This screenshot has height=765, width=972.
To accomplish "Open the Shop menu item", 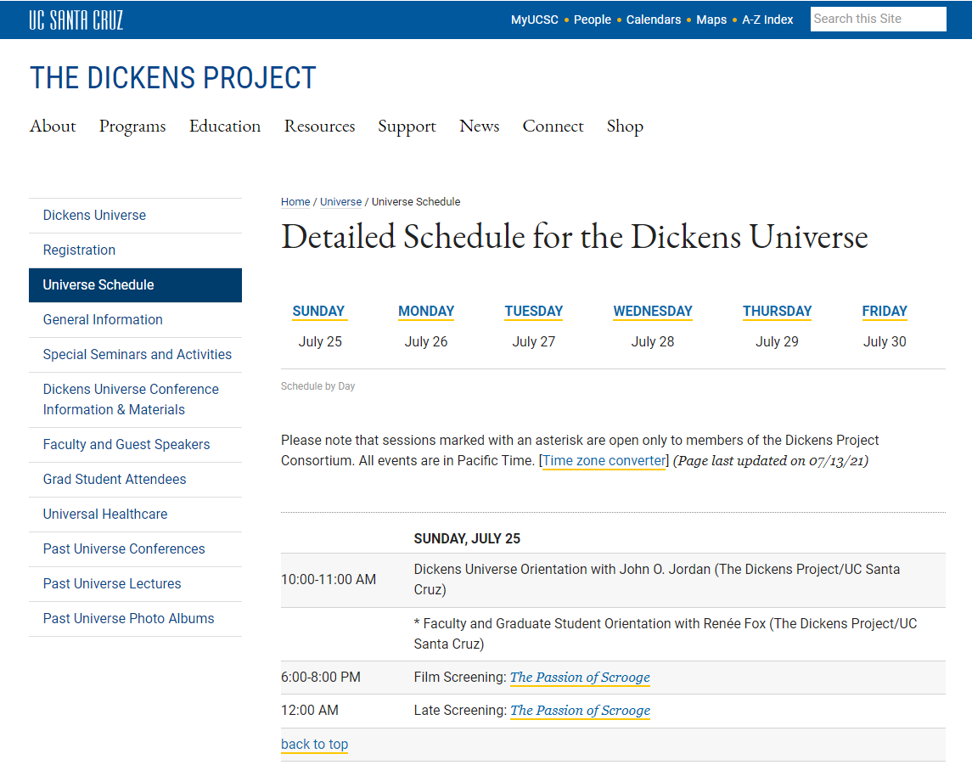I will click(625, 127).
